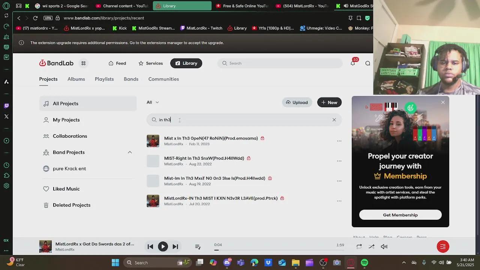The image size is (480, 270).
Task: Open the X icon in browser sidebar
Action: (x=6, y=117)
